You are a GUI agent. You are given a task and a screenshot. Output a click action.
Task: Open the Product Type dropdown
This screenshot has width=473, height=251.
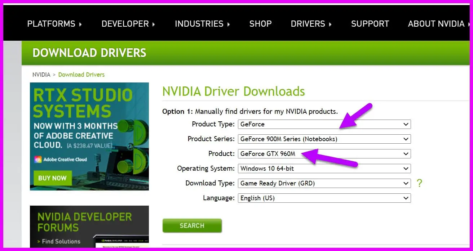pyautogui.click(x=324, y=124)
